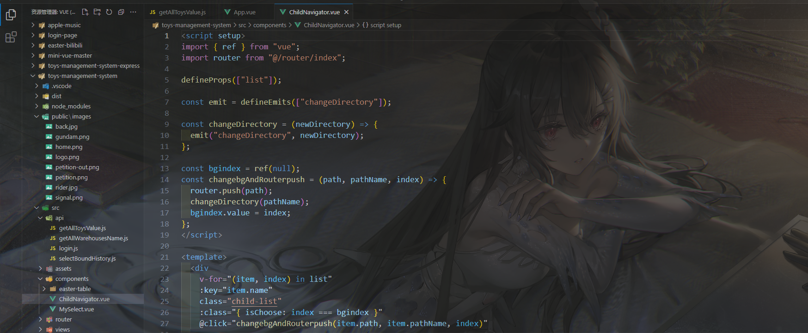This screenshot has height=333, width=808.
Task: Click the JS icon beside login.js
Action: click(x=53, y=248)
